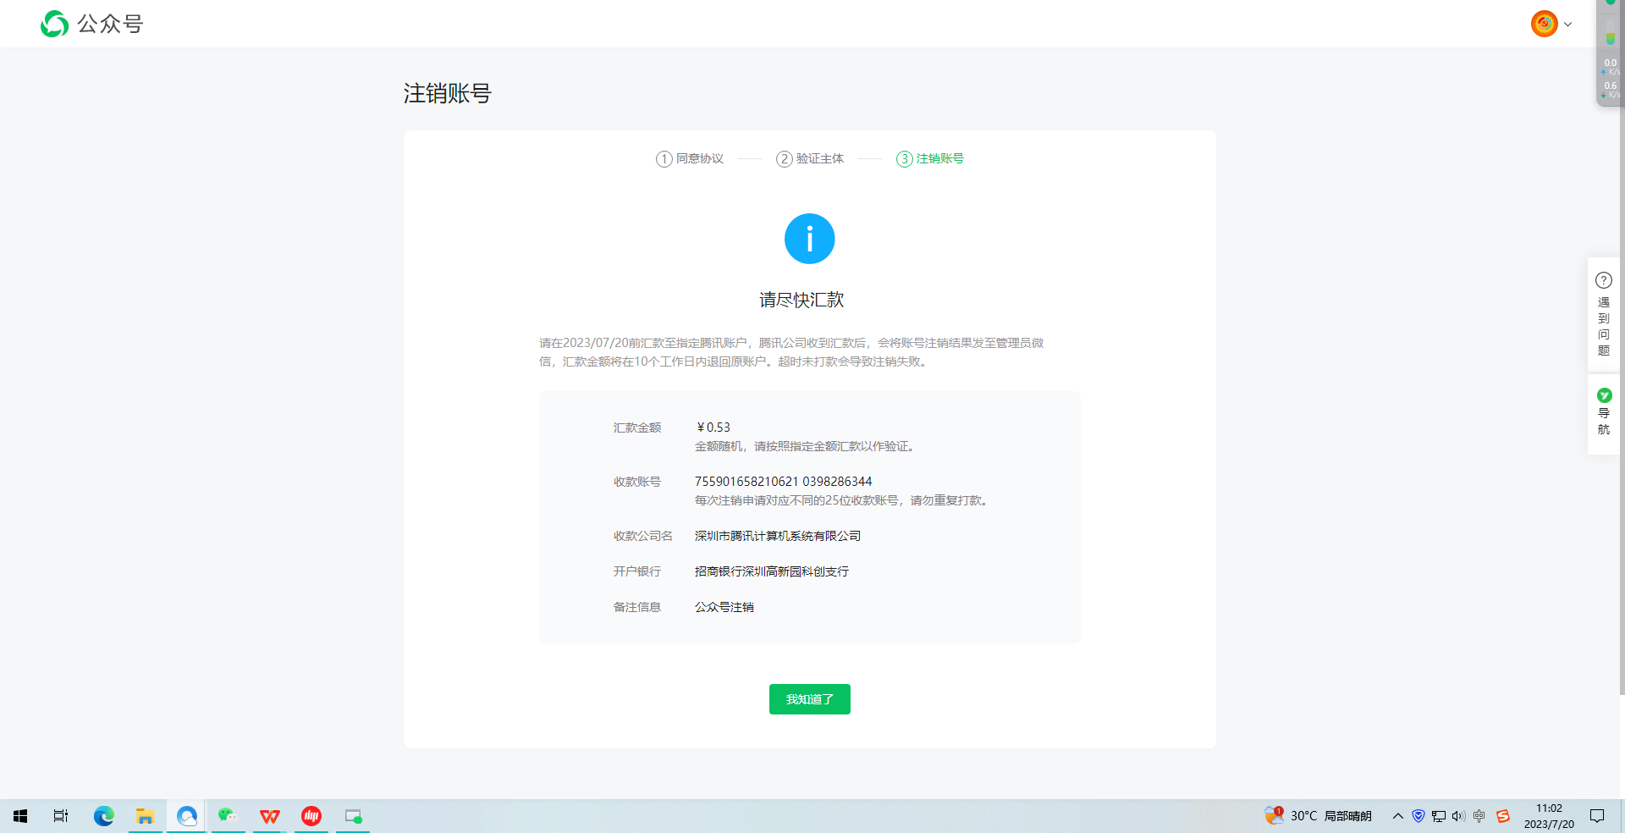Screen dimensions: 1625x833
Task: Open the clock showing 11:02
Action: coord(1549,816)
